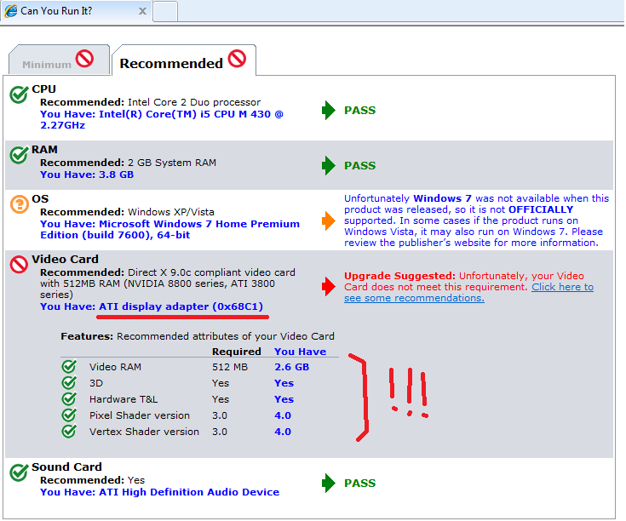This screenshot has width=626, height=521.
Task: Click the '512 MB' required Video RAM value
Action: pos(230,367)
